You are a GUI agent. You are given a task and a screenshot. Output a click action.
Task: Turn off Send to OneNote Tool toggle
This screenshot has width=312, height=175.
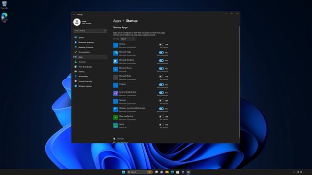[161, 93]
